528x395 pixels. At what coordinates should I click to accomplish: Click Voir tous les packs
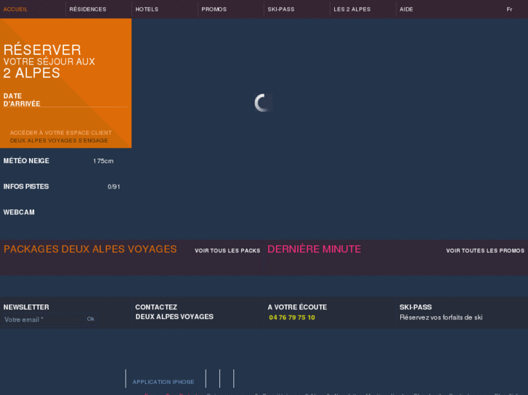(x=227, y=251)
